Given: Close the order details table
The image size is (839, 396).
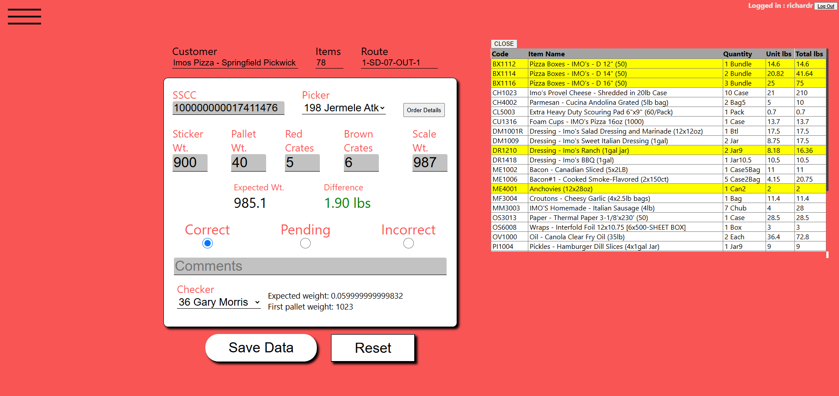Looking at the screenshot, I should [504, 44].
